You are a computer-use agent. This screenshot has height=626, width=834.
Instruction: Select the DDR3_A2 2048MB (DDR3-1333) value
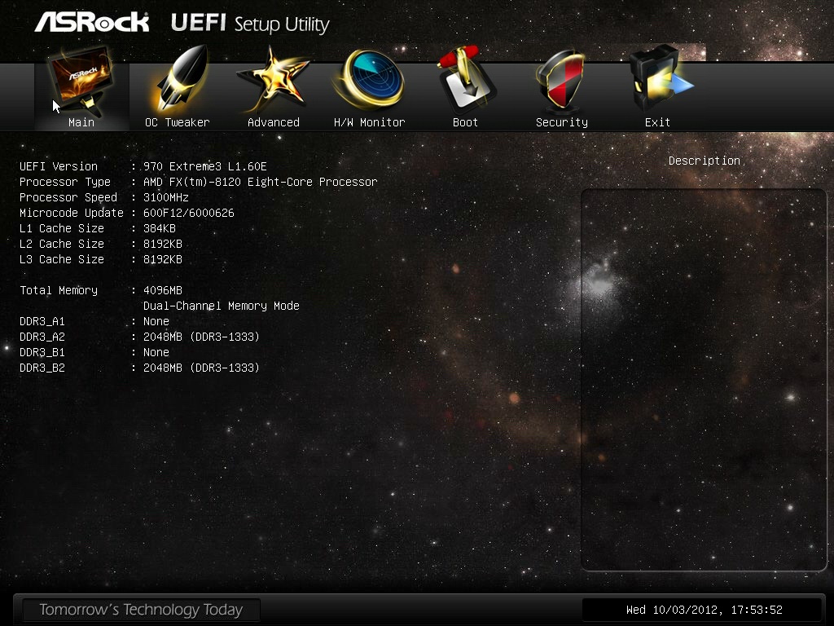pos(202,337)
